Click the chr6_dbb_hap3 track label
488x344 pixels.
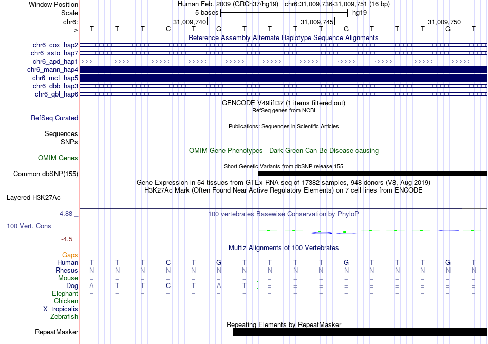55,86
